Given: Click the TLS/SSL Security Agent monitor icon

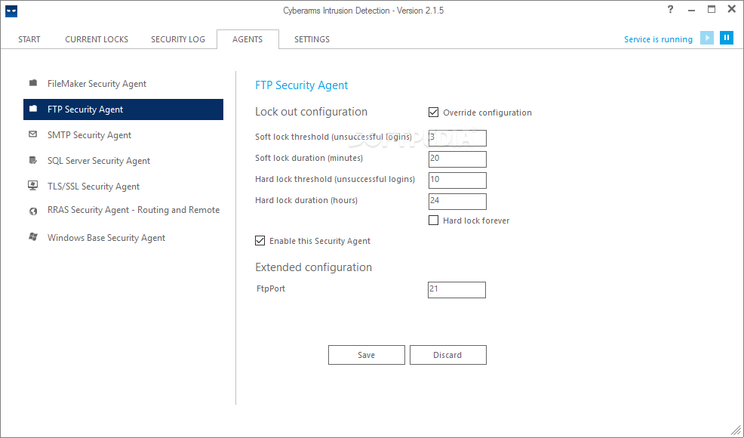Looking at the screenshot, I should click(x=32, y=185).
